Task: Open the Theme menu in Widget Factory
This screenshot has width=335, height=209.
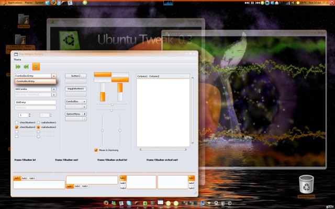Action: click(x=17, y=60)
